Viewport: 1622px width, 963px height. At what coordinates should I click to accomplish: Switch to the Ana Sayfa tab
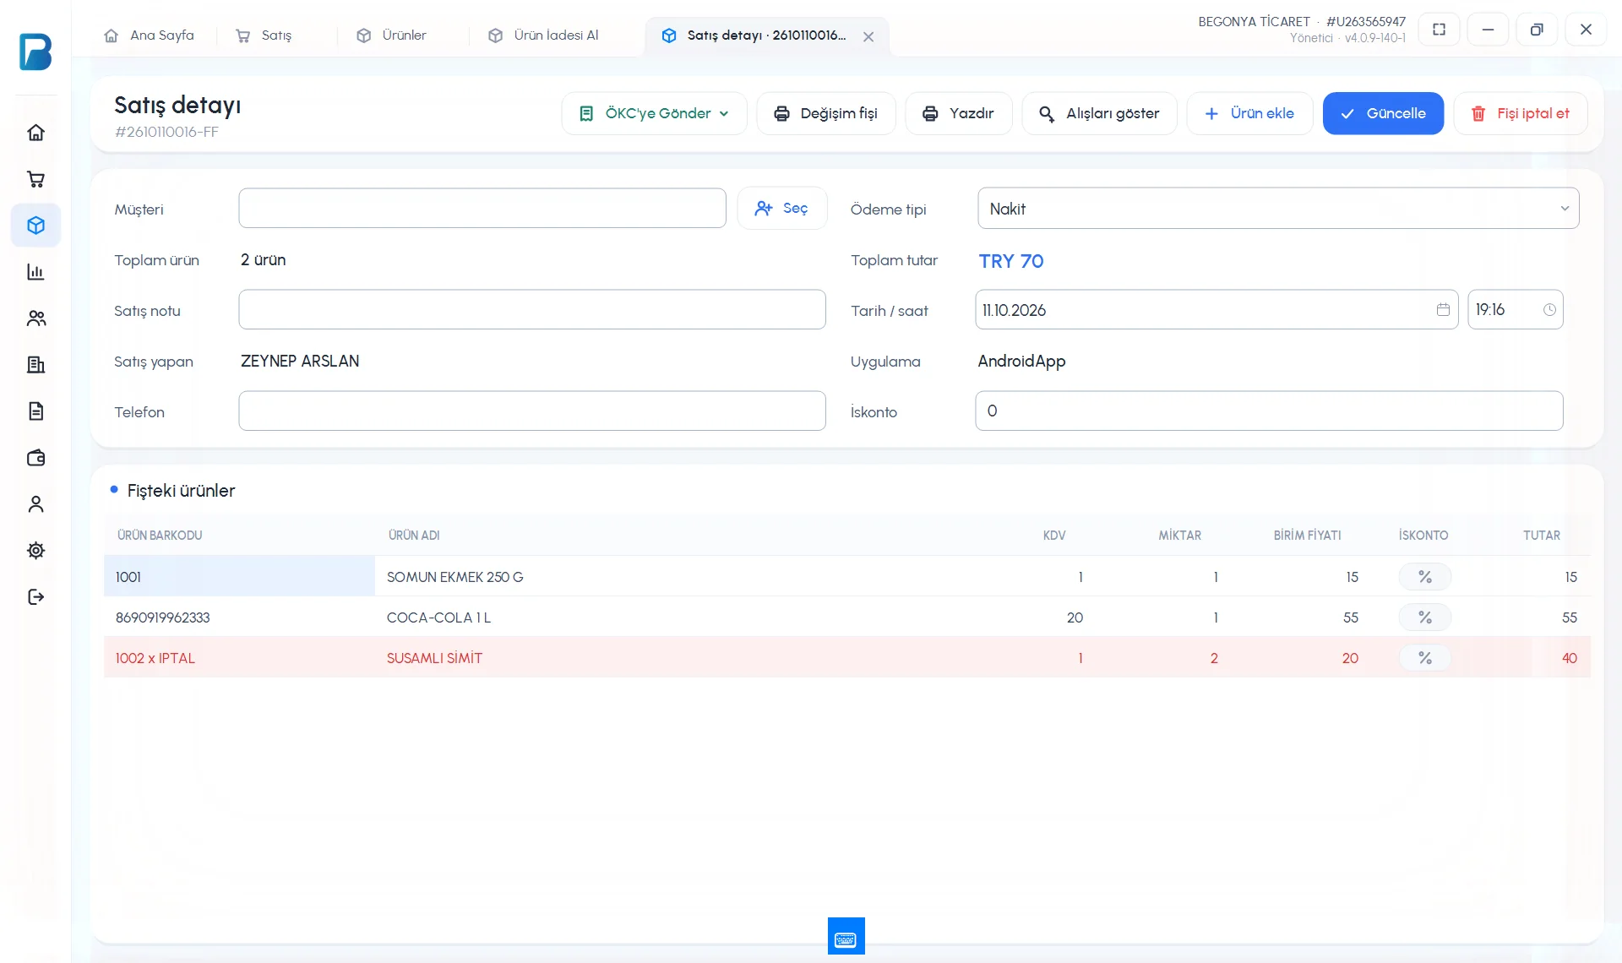[150, 35]
